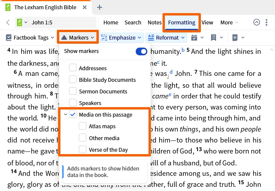
Task: Check the Verse of the Day checkbox
Action: pyautogui.click(x=82, y=149)
